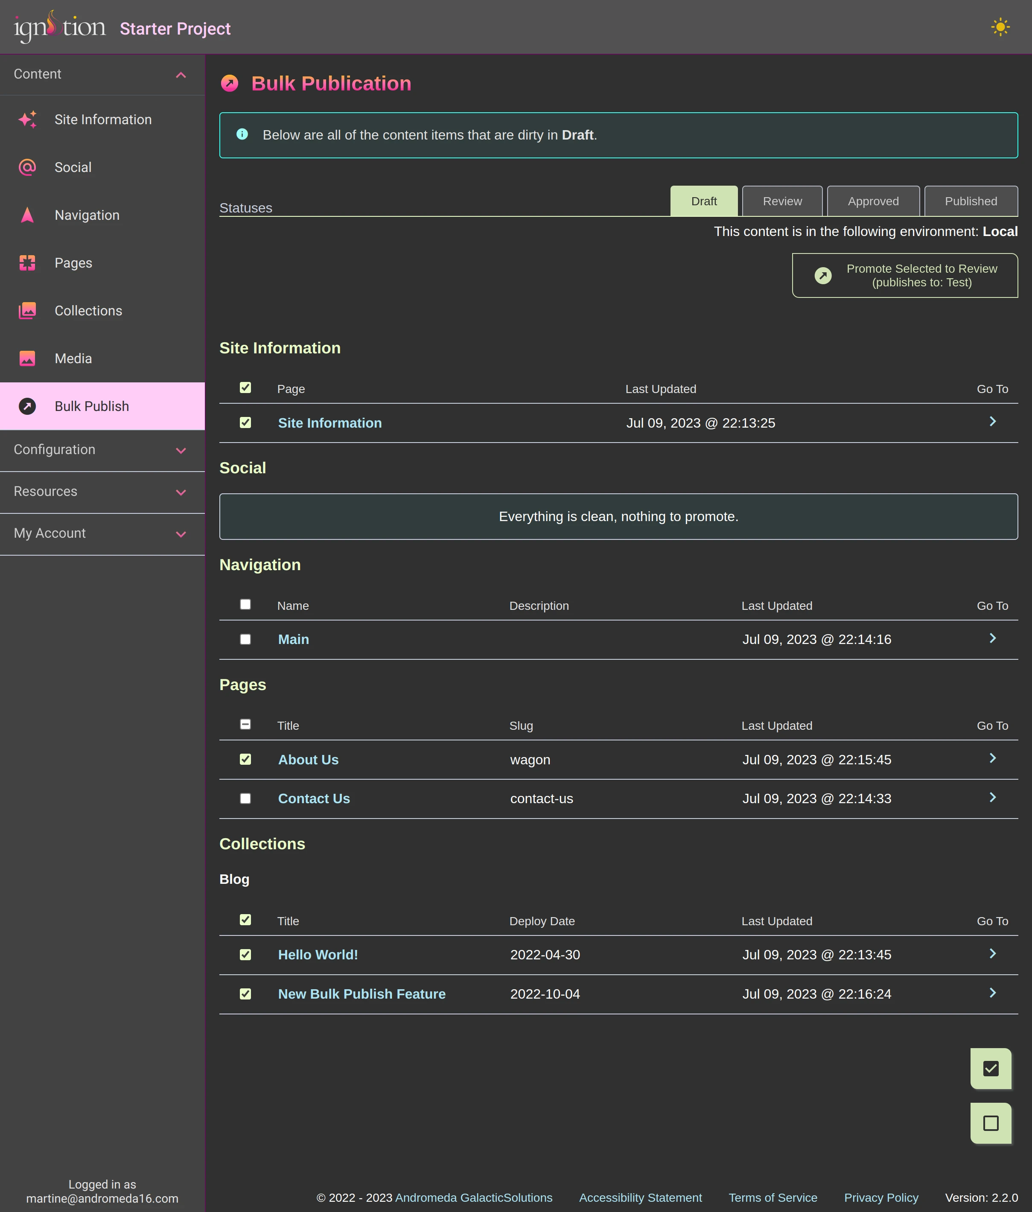This screenshot has width=1032, height=1212.
Task: Go to Hello World! row arrow
Action: [993, 954]
